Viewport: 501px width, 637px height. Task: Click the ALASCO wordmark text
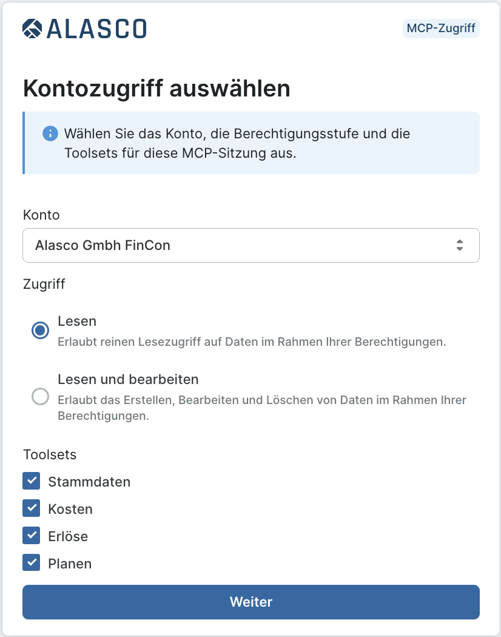[96, 29]
